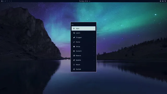Click the Trigger rocket icon
Image resolution: width=167 pixels, height=94 pixels.
(x=74, y=38)
